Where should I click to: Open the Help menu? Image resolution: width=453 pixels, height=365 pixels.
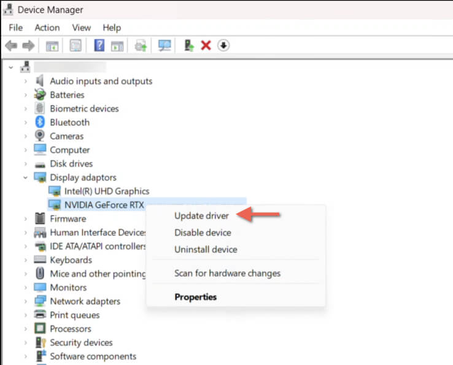(x=112, y=28)
